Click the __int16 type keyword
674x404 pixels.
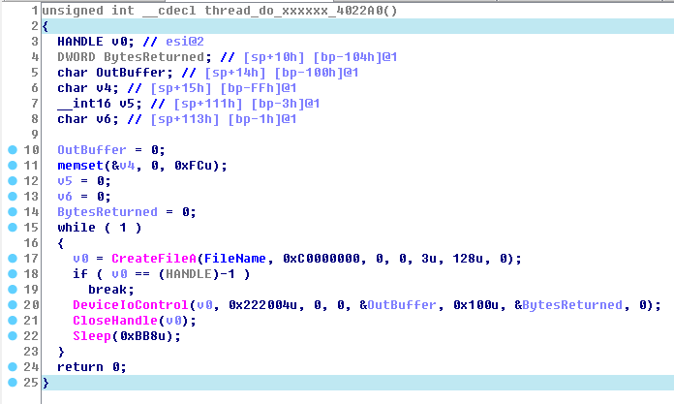coord(84,104)
